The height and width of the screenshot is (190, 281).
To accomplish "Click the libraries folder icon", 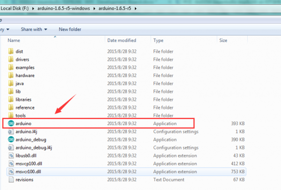I will [x=11, y=99].
